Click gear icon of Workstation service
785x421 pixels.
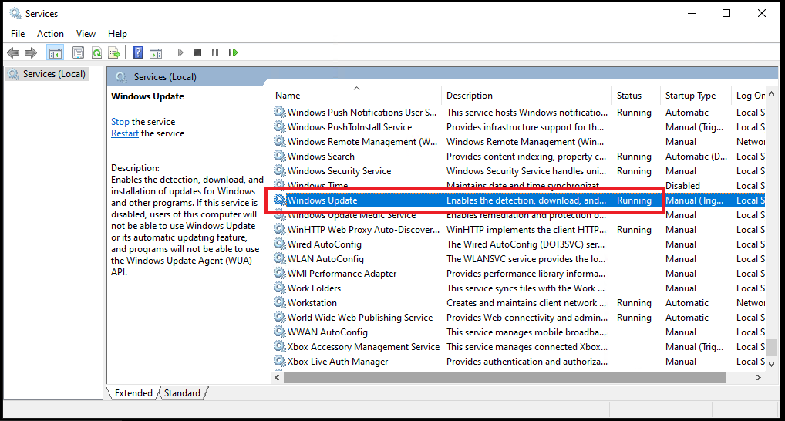tap(279, 303)
